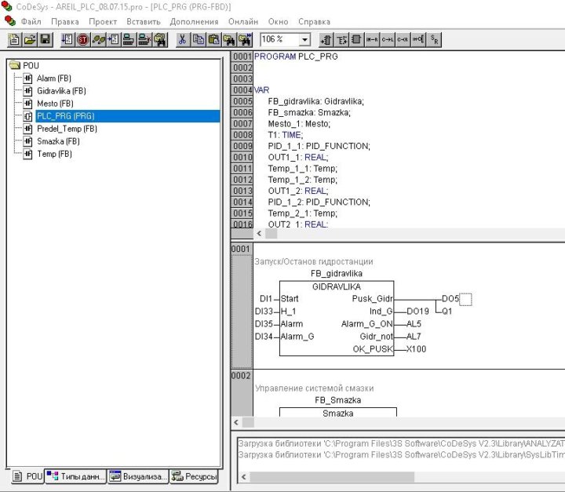
Task: Click the Cut scissors icon
Action: [x=182, y=39]
